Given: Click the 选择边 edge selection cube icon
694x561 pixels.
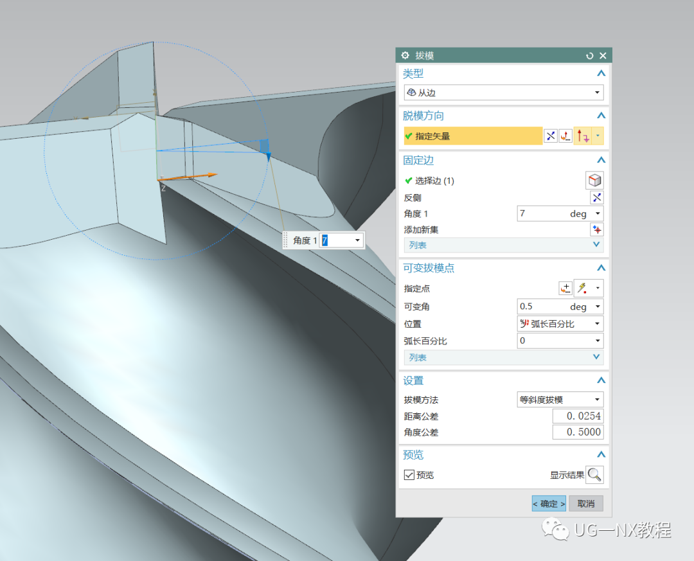Looking at the screenshot, I should (594, 180).
